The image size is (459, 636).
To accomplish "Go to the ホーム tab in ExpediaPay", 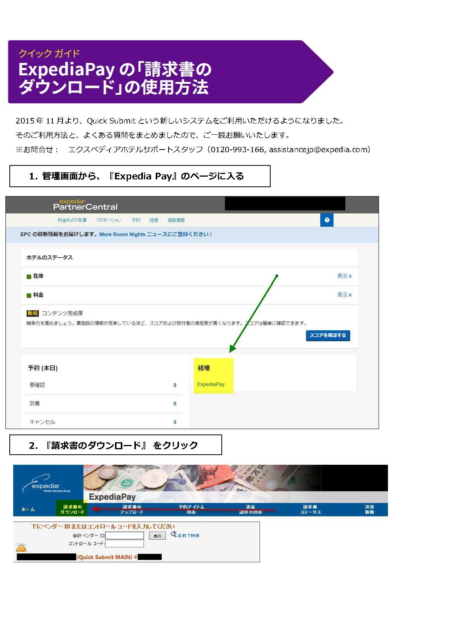I will pos(28,509).
